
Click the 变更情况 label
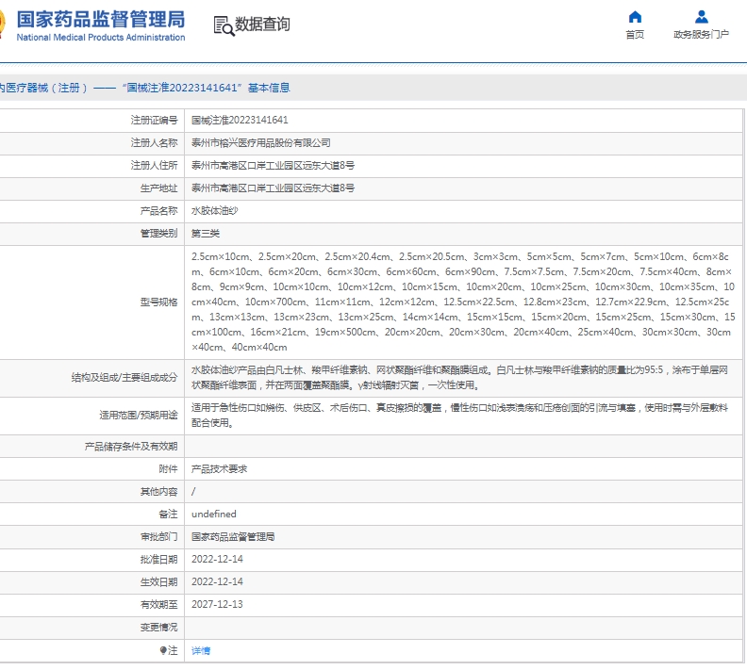158,628
